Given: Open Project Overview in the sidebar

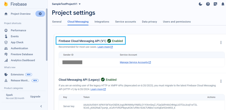Looking at the screenshot, I should click(x=21, y=14).
